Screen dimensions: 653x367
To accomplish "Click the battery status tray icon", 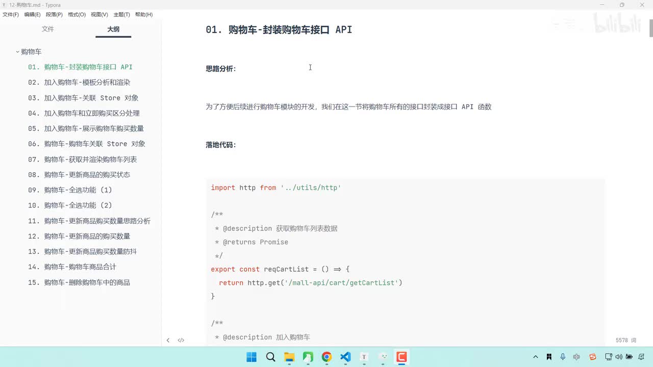I will pyautogui.click(x=630, y=357).
